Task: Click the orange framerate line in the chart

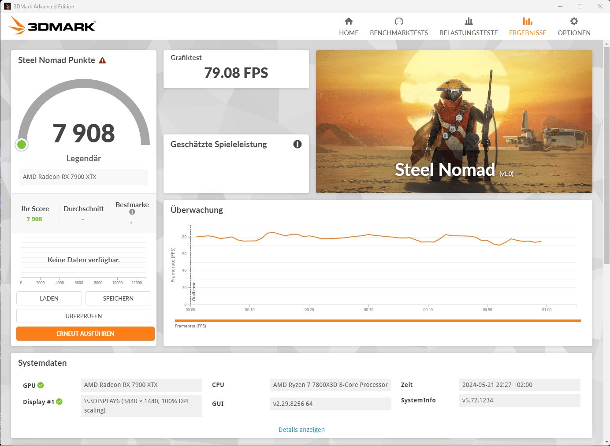Action: (368, 235)
